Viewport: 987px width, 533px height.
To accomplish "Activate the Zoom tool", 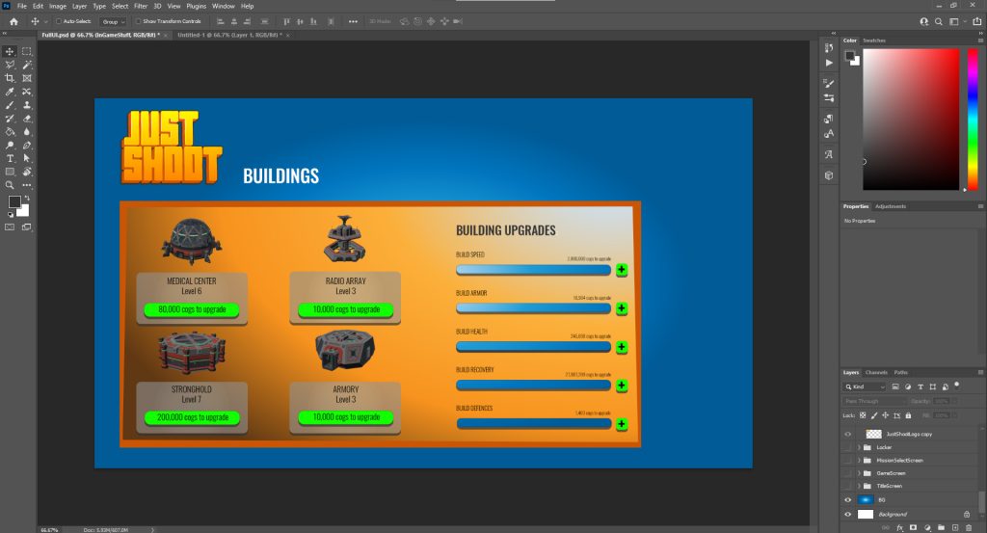I will click(10, 184).
